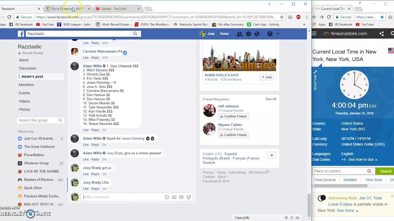The image size is (394, 221).
Task: Join the Bobbleholics East group
Action: click(267, 77)
